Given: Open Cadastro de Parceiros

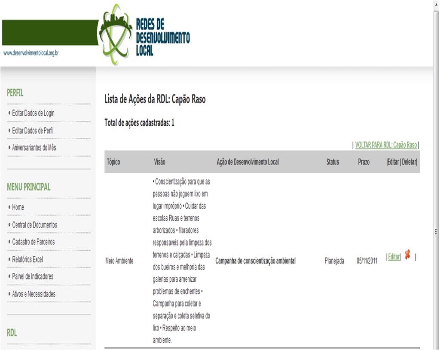Looking at the screenshot, I should tap(34, 242).
